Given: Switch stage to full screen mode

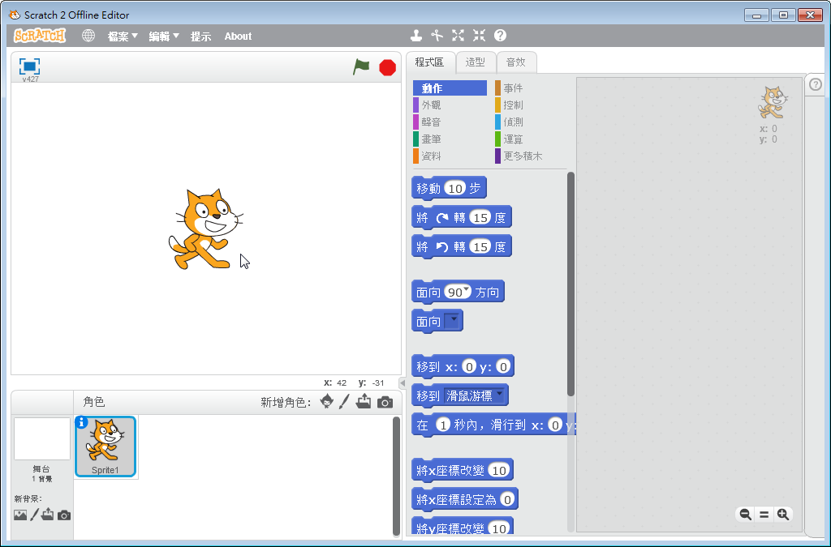Looking at the screenshot, I should pyautogui.click(x=30, y=66).
